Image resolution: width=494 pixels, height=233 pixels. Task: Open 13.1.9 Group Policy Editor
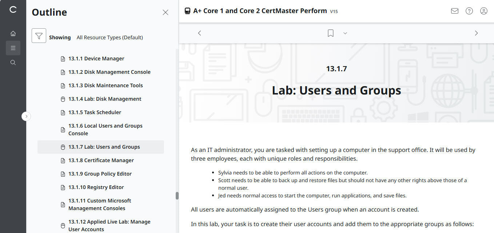tap(100, 174)
